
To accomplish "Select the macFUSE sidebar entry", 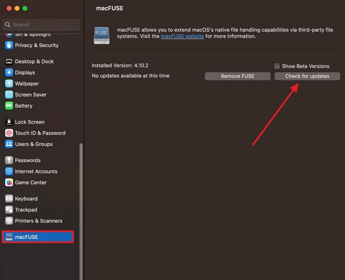I will click(x=38, y=237).
